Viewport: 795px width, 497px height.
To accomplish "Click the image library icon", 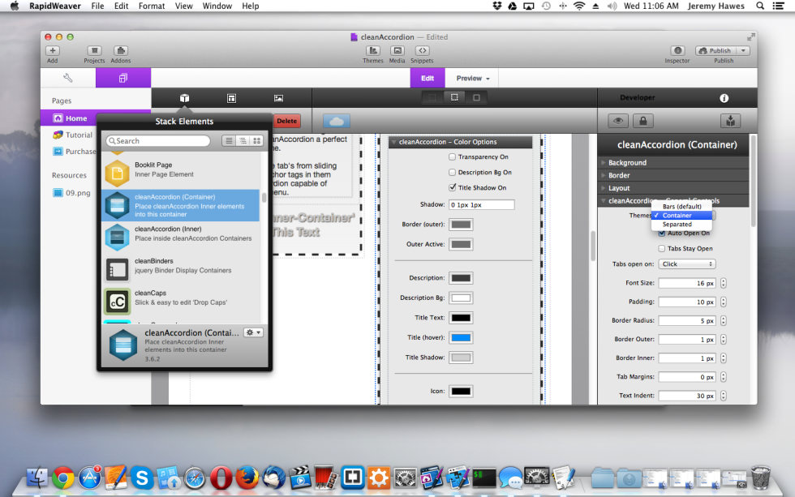I will click(x=278, y=98).
